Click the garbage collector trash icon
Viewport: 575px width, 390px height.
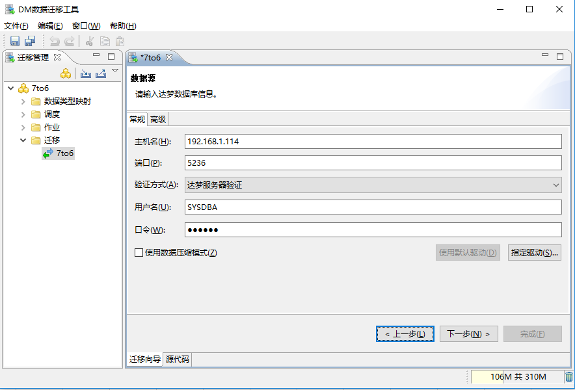(x=568, y=377)
